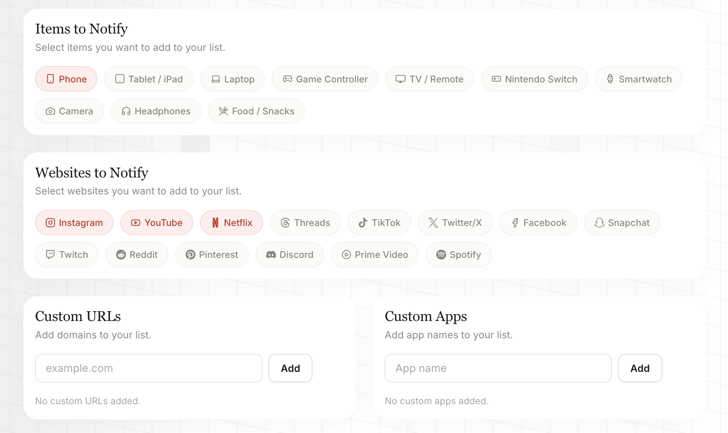Click the phone icon in the Phone chip
Image resolution: width=728 pixels, height=433 pixels.
tap(51, 79)
